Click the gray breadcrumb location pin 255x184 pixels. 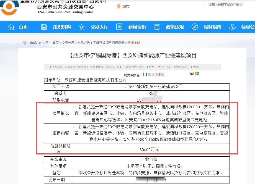click(x=25, y=43)
